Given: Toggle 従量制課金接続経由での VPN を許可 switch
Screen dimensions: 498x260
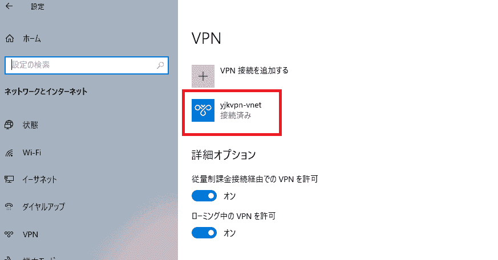Looking at the screenshot, I should tap(204, 196).
